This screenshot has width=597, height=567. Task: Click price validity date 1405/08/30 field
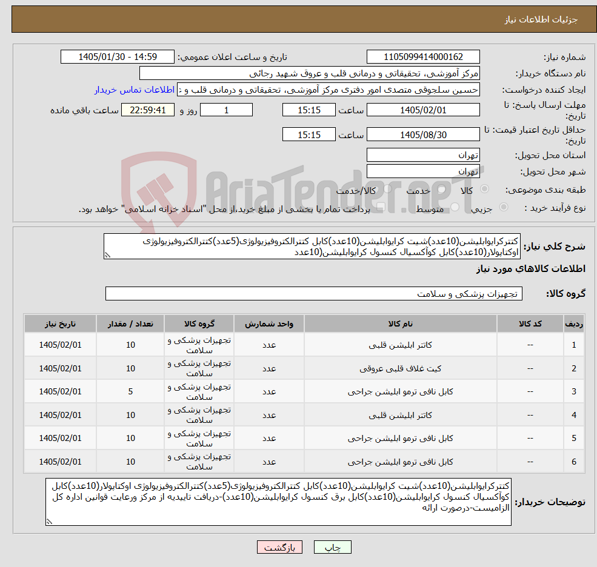[423, 134]
